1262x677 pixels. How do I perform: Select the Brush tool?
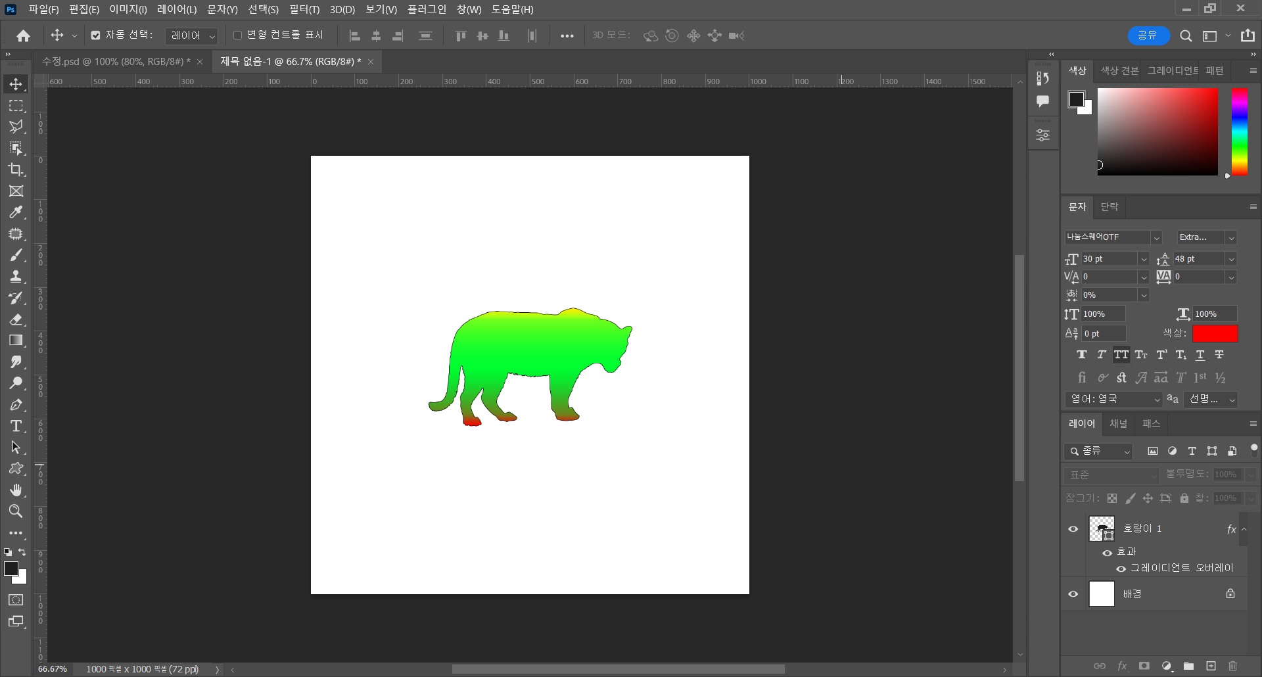16,255
